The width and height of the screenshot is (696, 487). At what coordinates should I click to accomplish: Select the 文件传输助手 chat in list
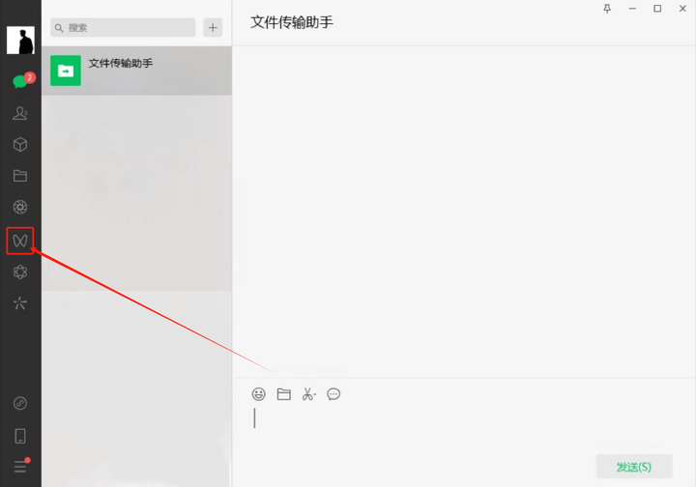pyautogui.click(x=136, y=71)
